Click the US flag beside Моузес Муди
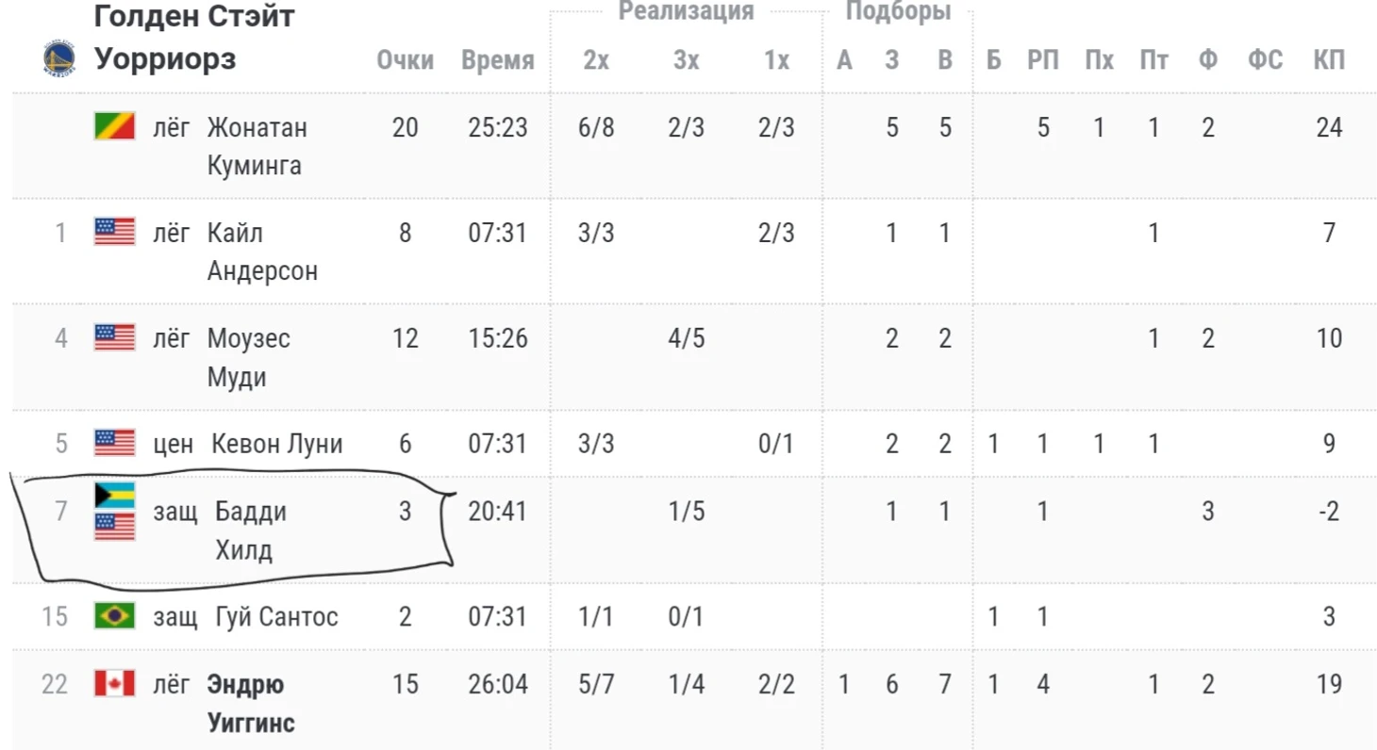Screen dimensions: 1377x750 click(115, 336)
